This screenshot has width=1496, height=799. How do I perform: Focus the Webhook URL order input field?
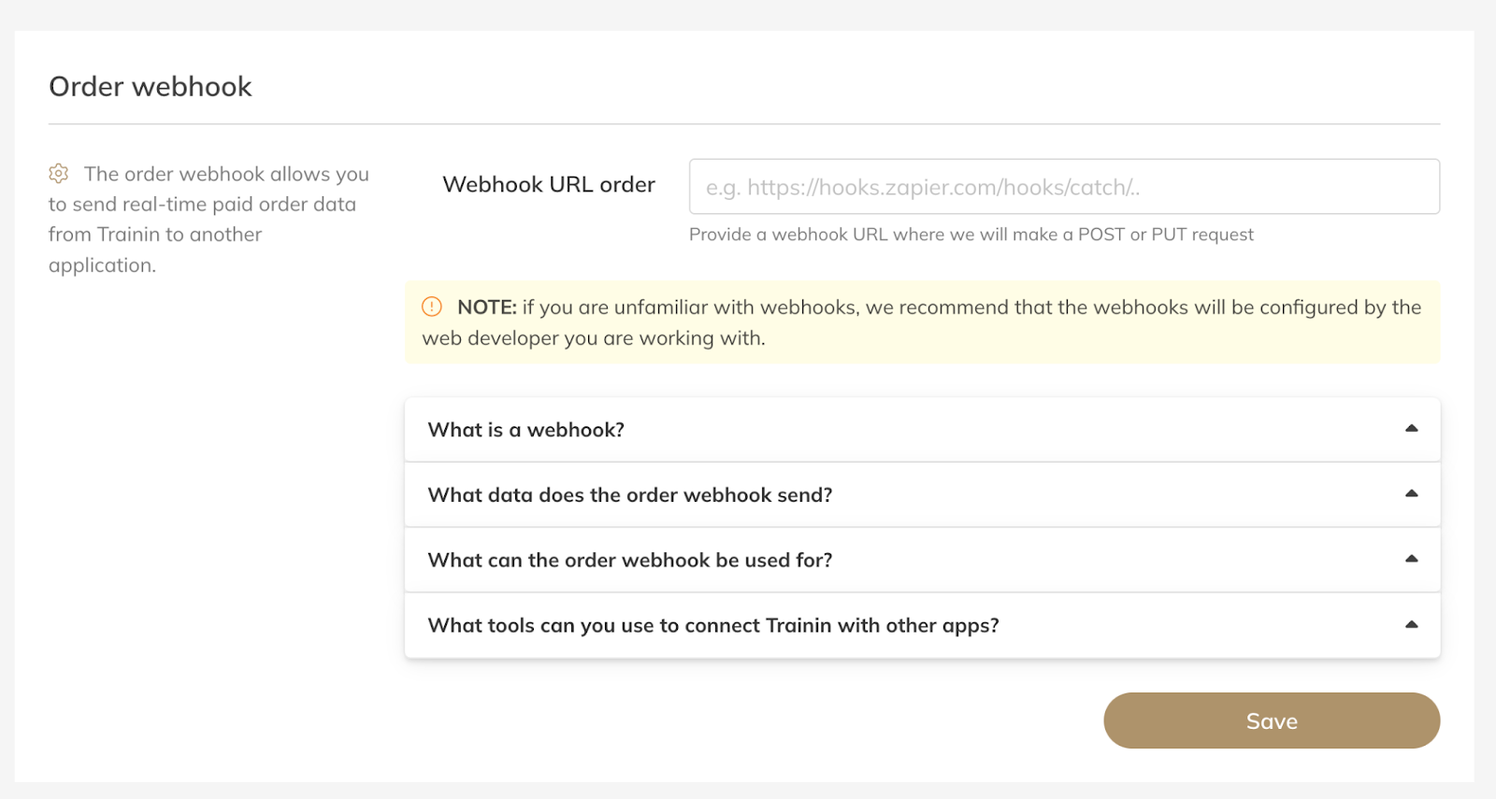coord(1064,187)
